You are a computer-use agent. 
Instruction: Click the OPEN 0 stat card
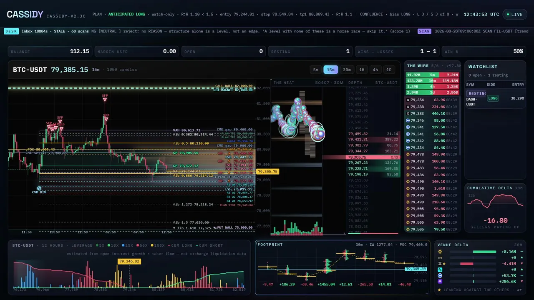[x=224, y=51]
